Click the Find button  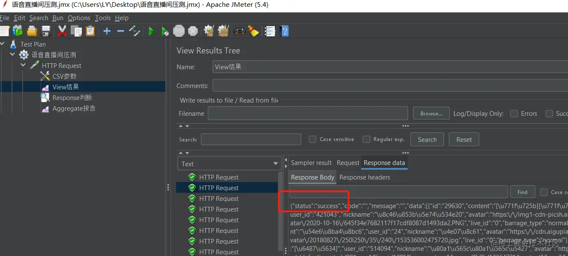point(522,192)
